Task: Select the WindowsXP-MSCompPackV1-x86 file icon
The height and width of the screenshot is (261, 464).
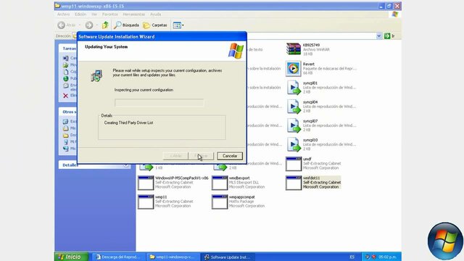Action: click(x=146, y=183)
